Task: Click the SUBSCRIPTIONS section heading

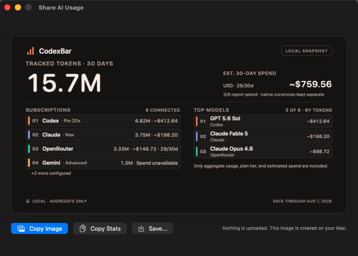Action: tap(48, 110)
